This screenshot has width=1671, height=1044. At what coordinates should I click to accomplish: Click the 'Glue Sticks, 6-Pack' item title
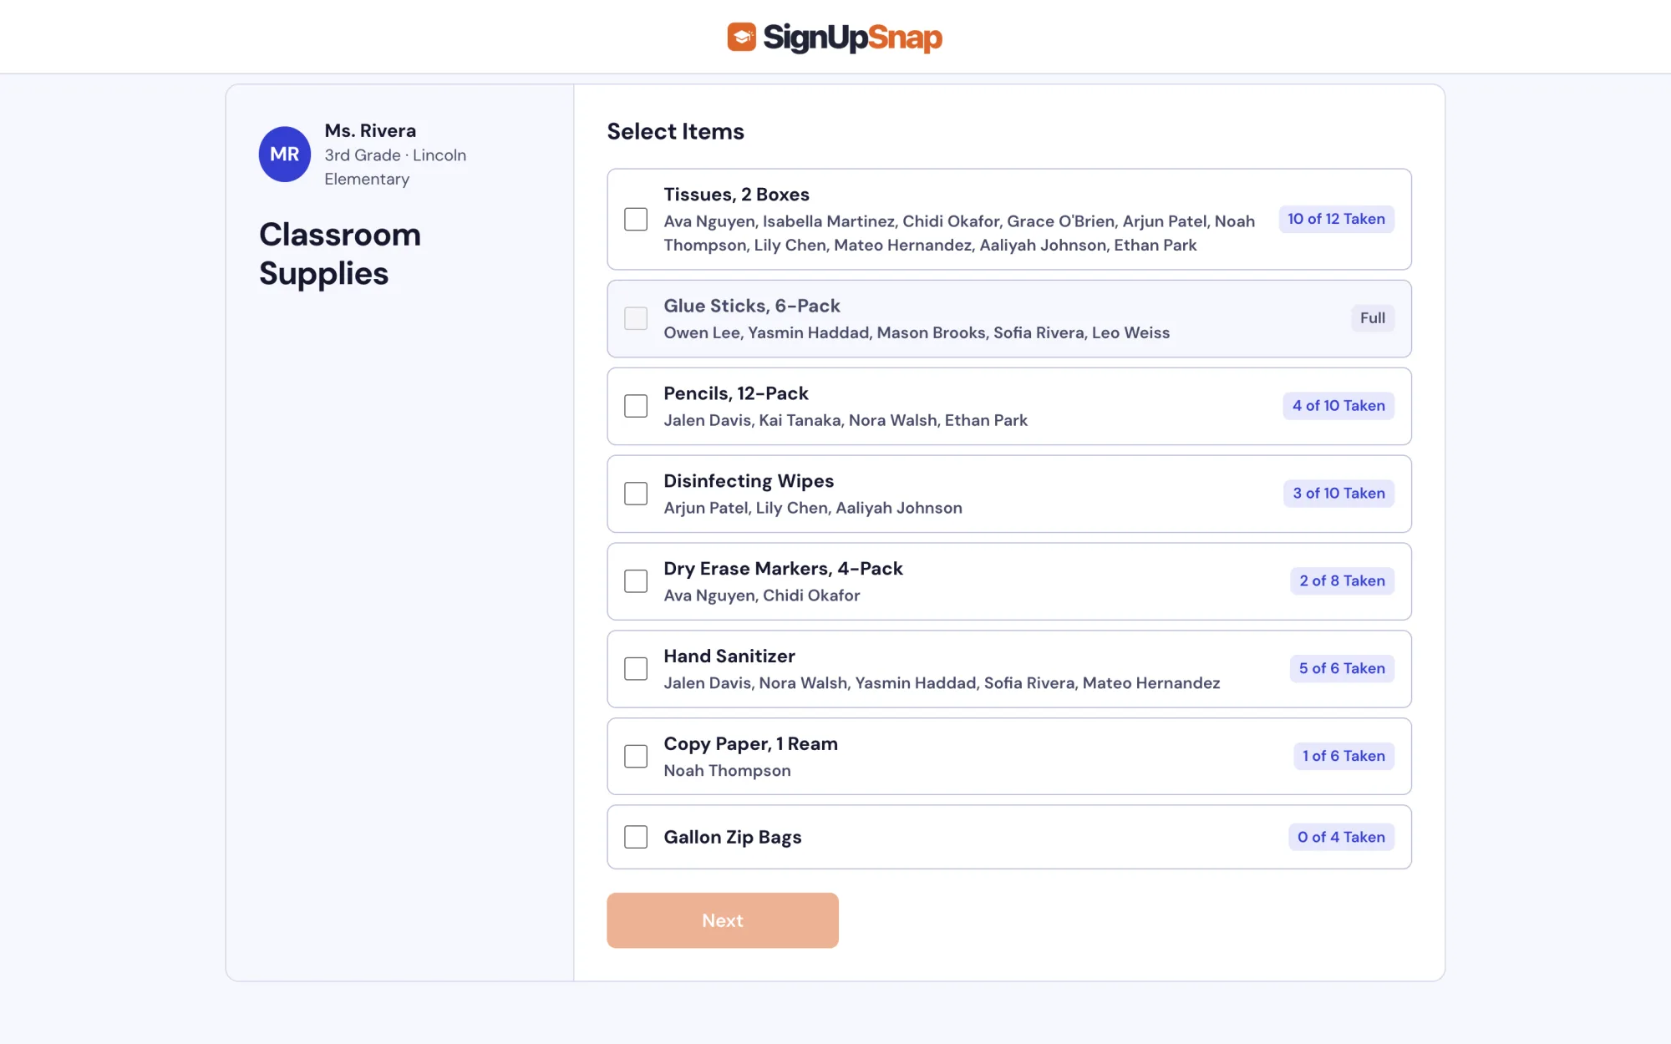[x=752, y=306]
